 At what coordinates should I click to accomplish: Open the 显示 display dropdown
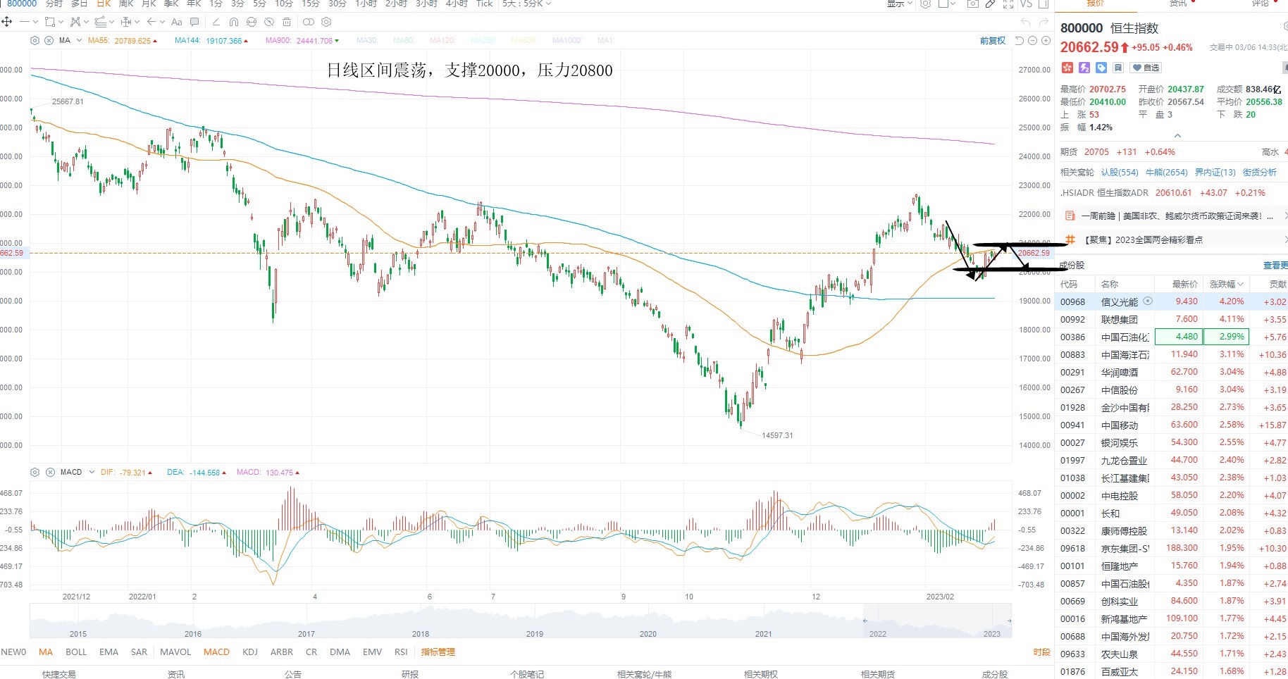[x=899, y=4]
